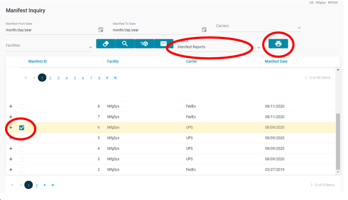Image resolution: width=348 pixels, height=200 pixels.
Task: Go to page 5 in upper pager
Action: pos(75,78)
